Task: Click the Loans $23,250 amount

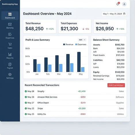Action: click(x=121, y=67)
